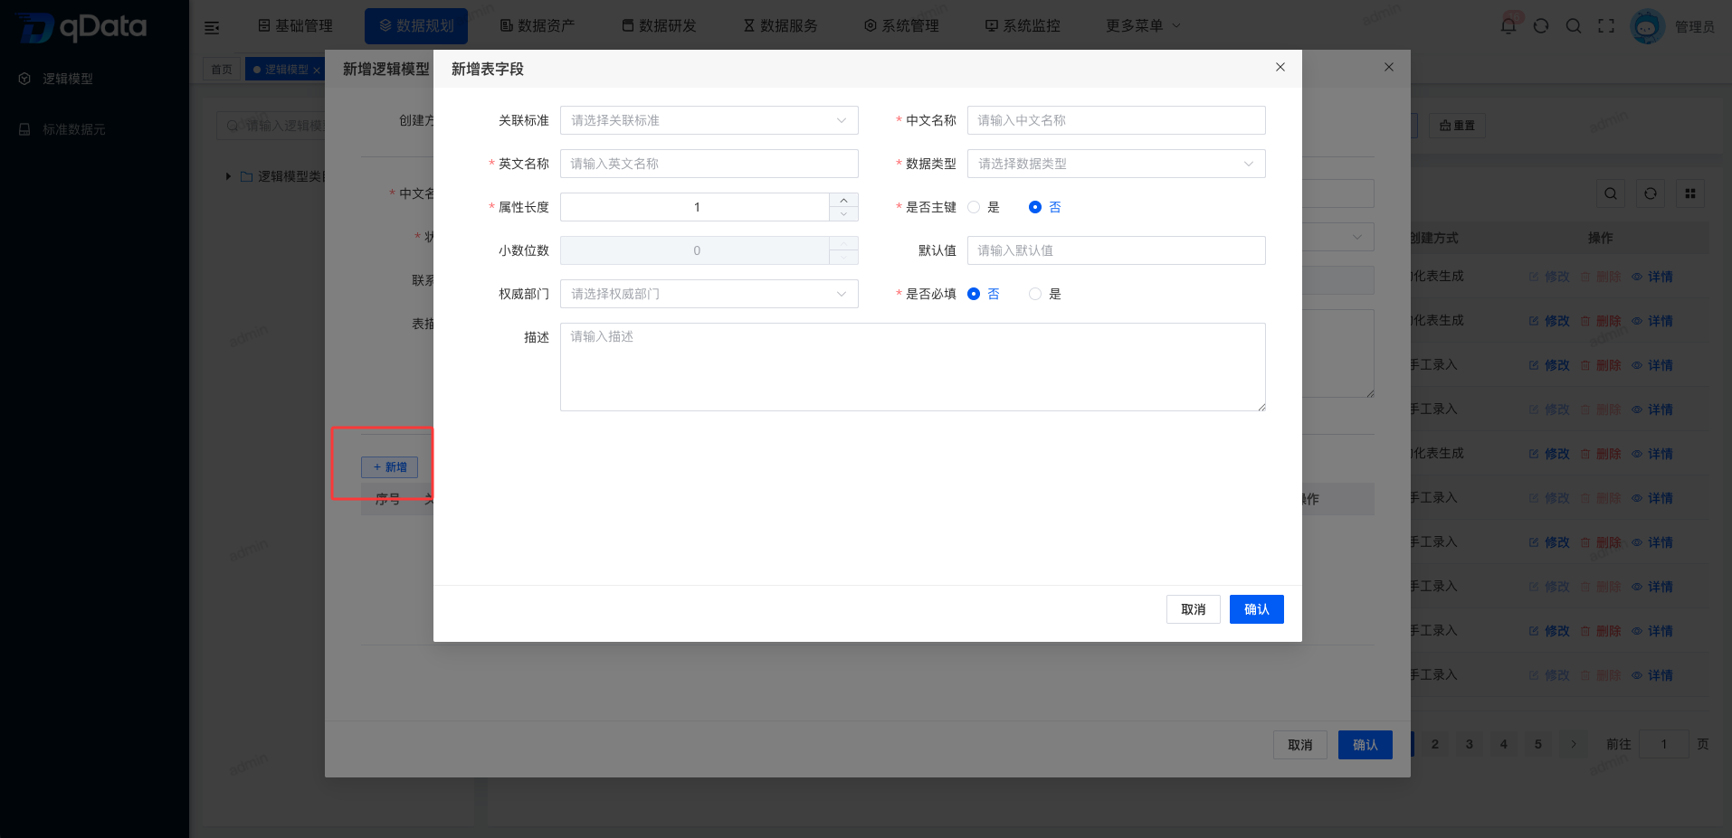Screen dimensions: 1732x838
Task: Click the next page arrow
Action: 1574,744
